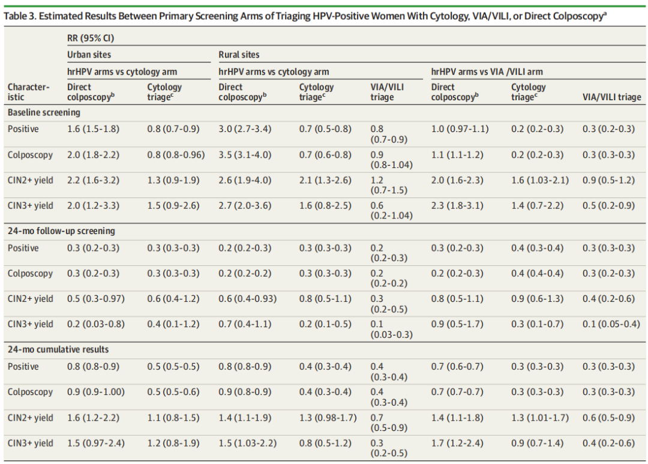This screenshot has width=648, height=464.
Task: Select the Table 3 title text
Action: pos(305,16)
